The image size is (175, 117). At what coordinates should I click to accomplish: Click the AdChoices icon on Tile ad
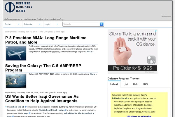click(x=156, y=31)
